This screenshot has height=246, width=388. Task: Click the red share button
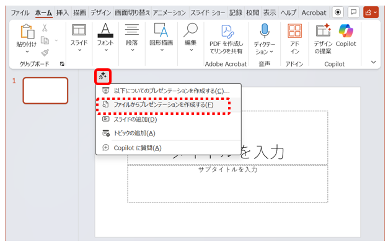coord(371,12)
